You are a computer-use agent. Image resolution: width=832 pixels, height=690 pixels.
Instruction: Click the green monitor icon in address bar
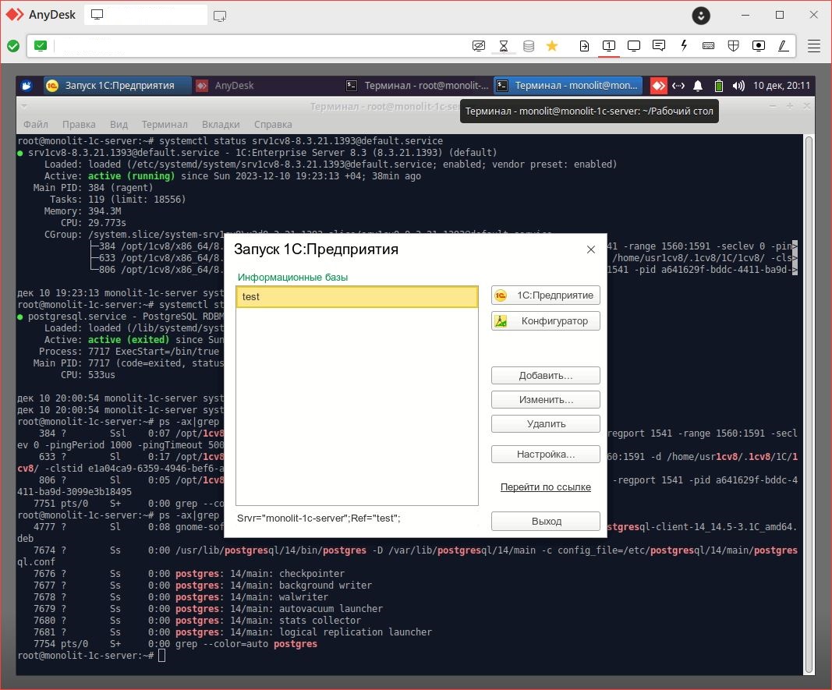point(41,46)
